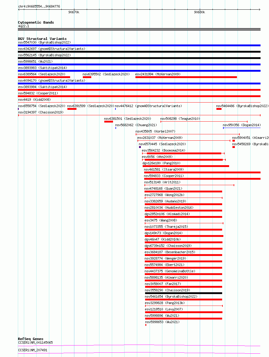Open nsv4476412 (gnomADStructuralVariants) label

pos(148,106)
